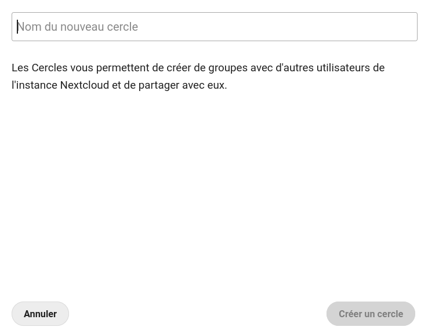
Task: Click the word 'permettent' in the description
Action: pos(122,68)
